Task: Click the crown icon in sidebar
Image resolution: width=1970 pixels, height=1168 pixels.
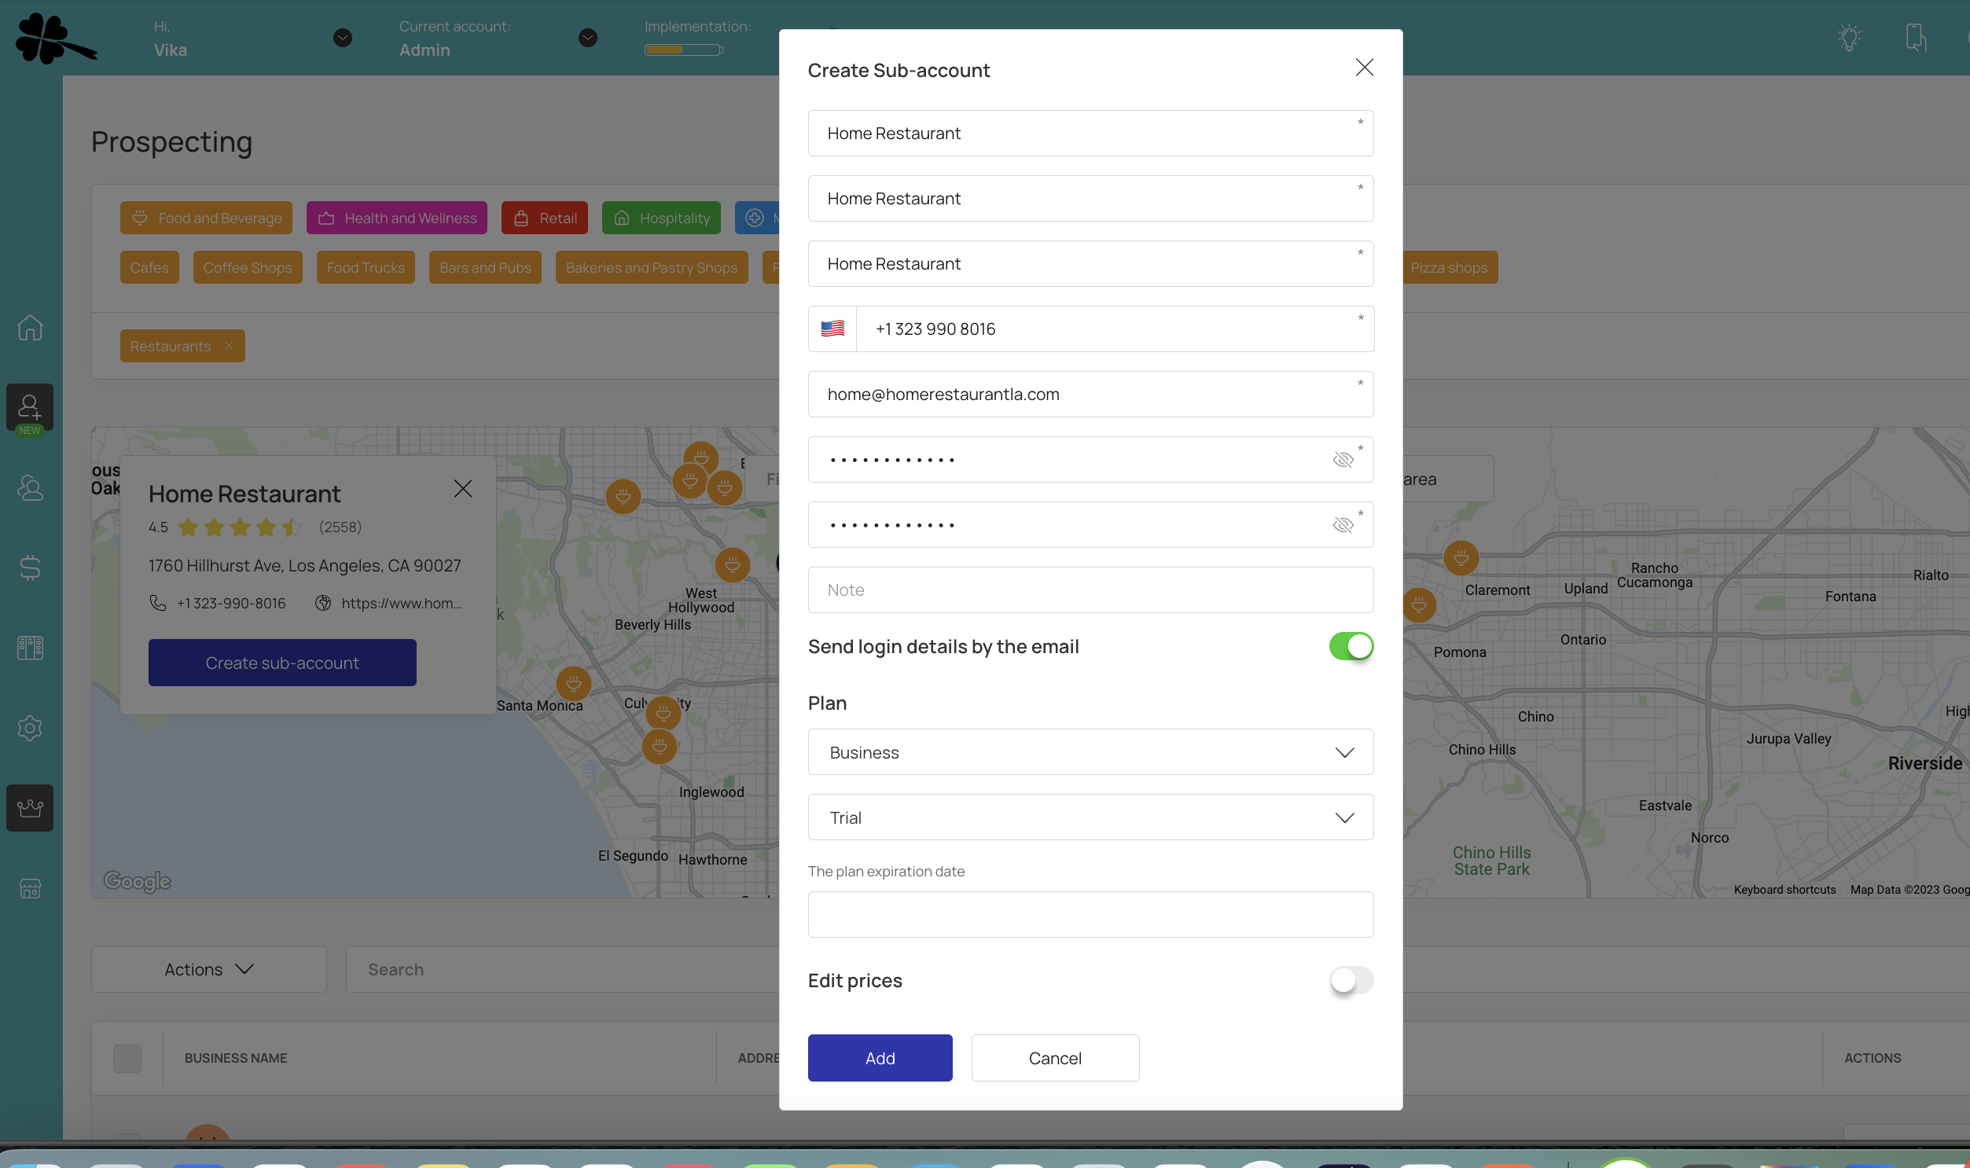Action: 30,807
